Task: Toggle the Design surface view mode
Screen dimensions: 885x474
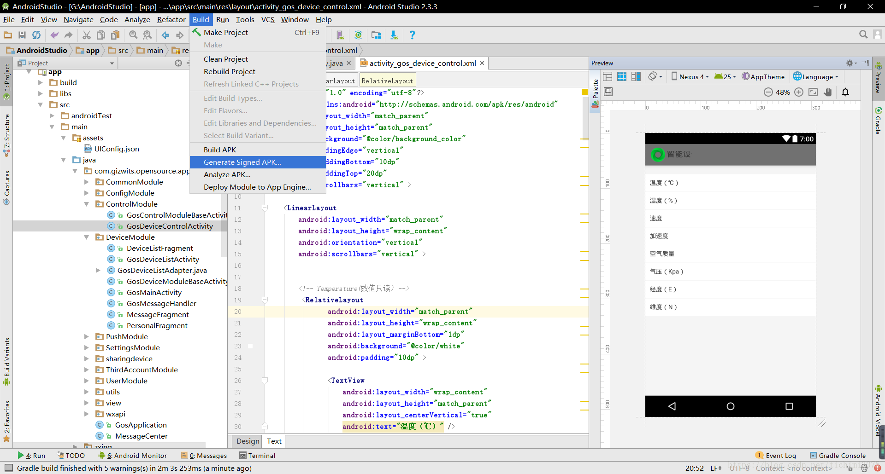Action: 608,76
